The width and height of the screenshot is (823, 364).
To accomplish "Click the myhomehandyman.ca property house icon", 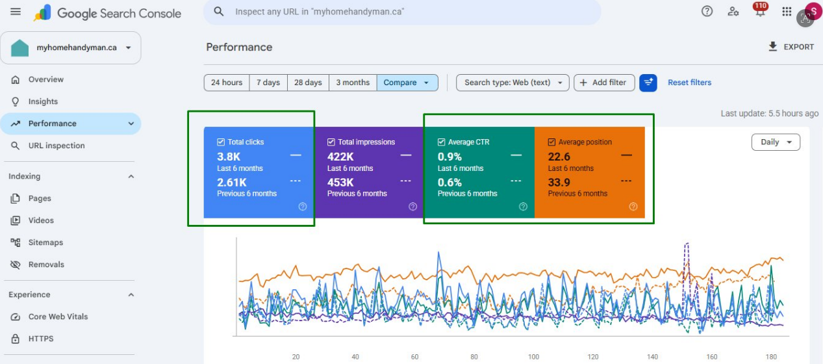I will pos(20,47).
